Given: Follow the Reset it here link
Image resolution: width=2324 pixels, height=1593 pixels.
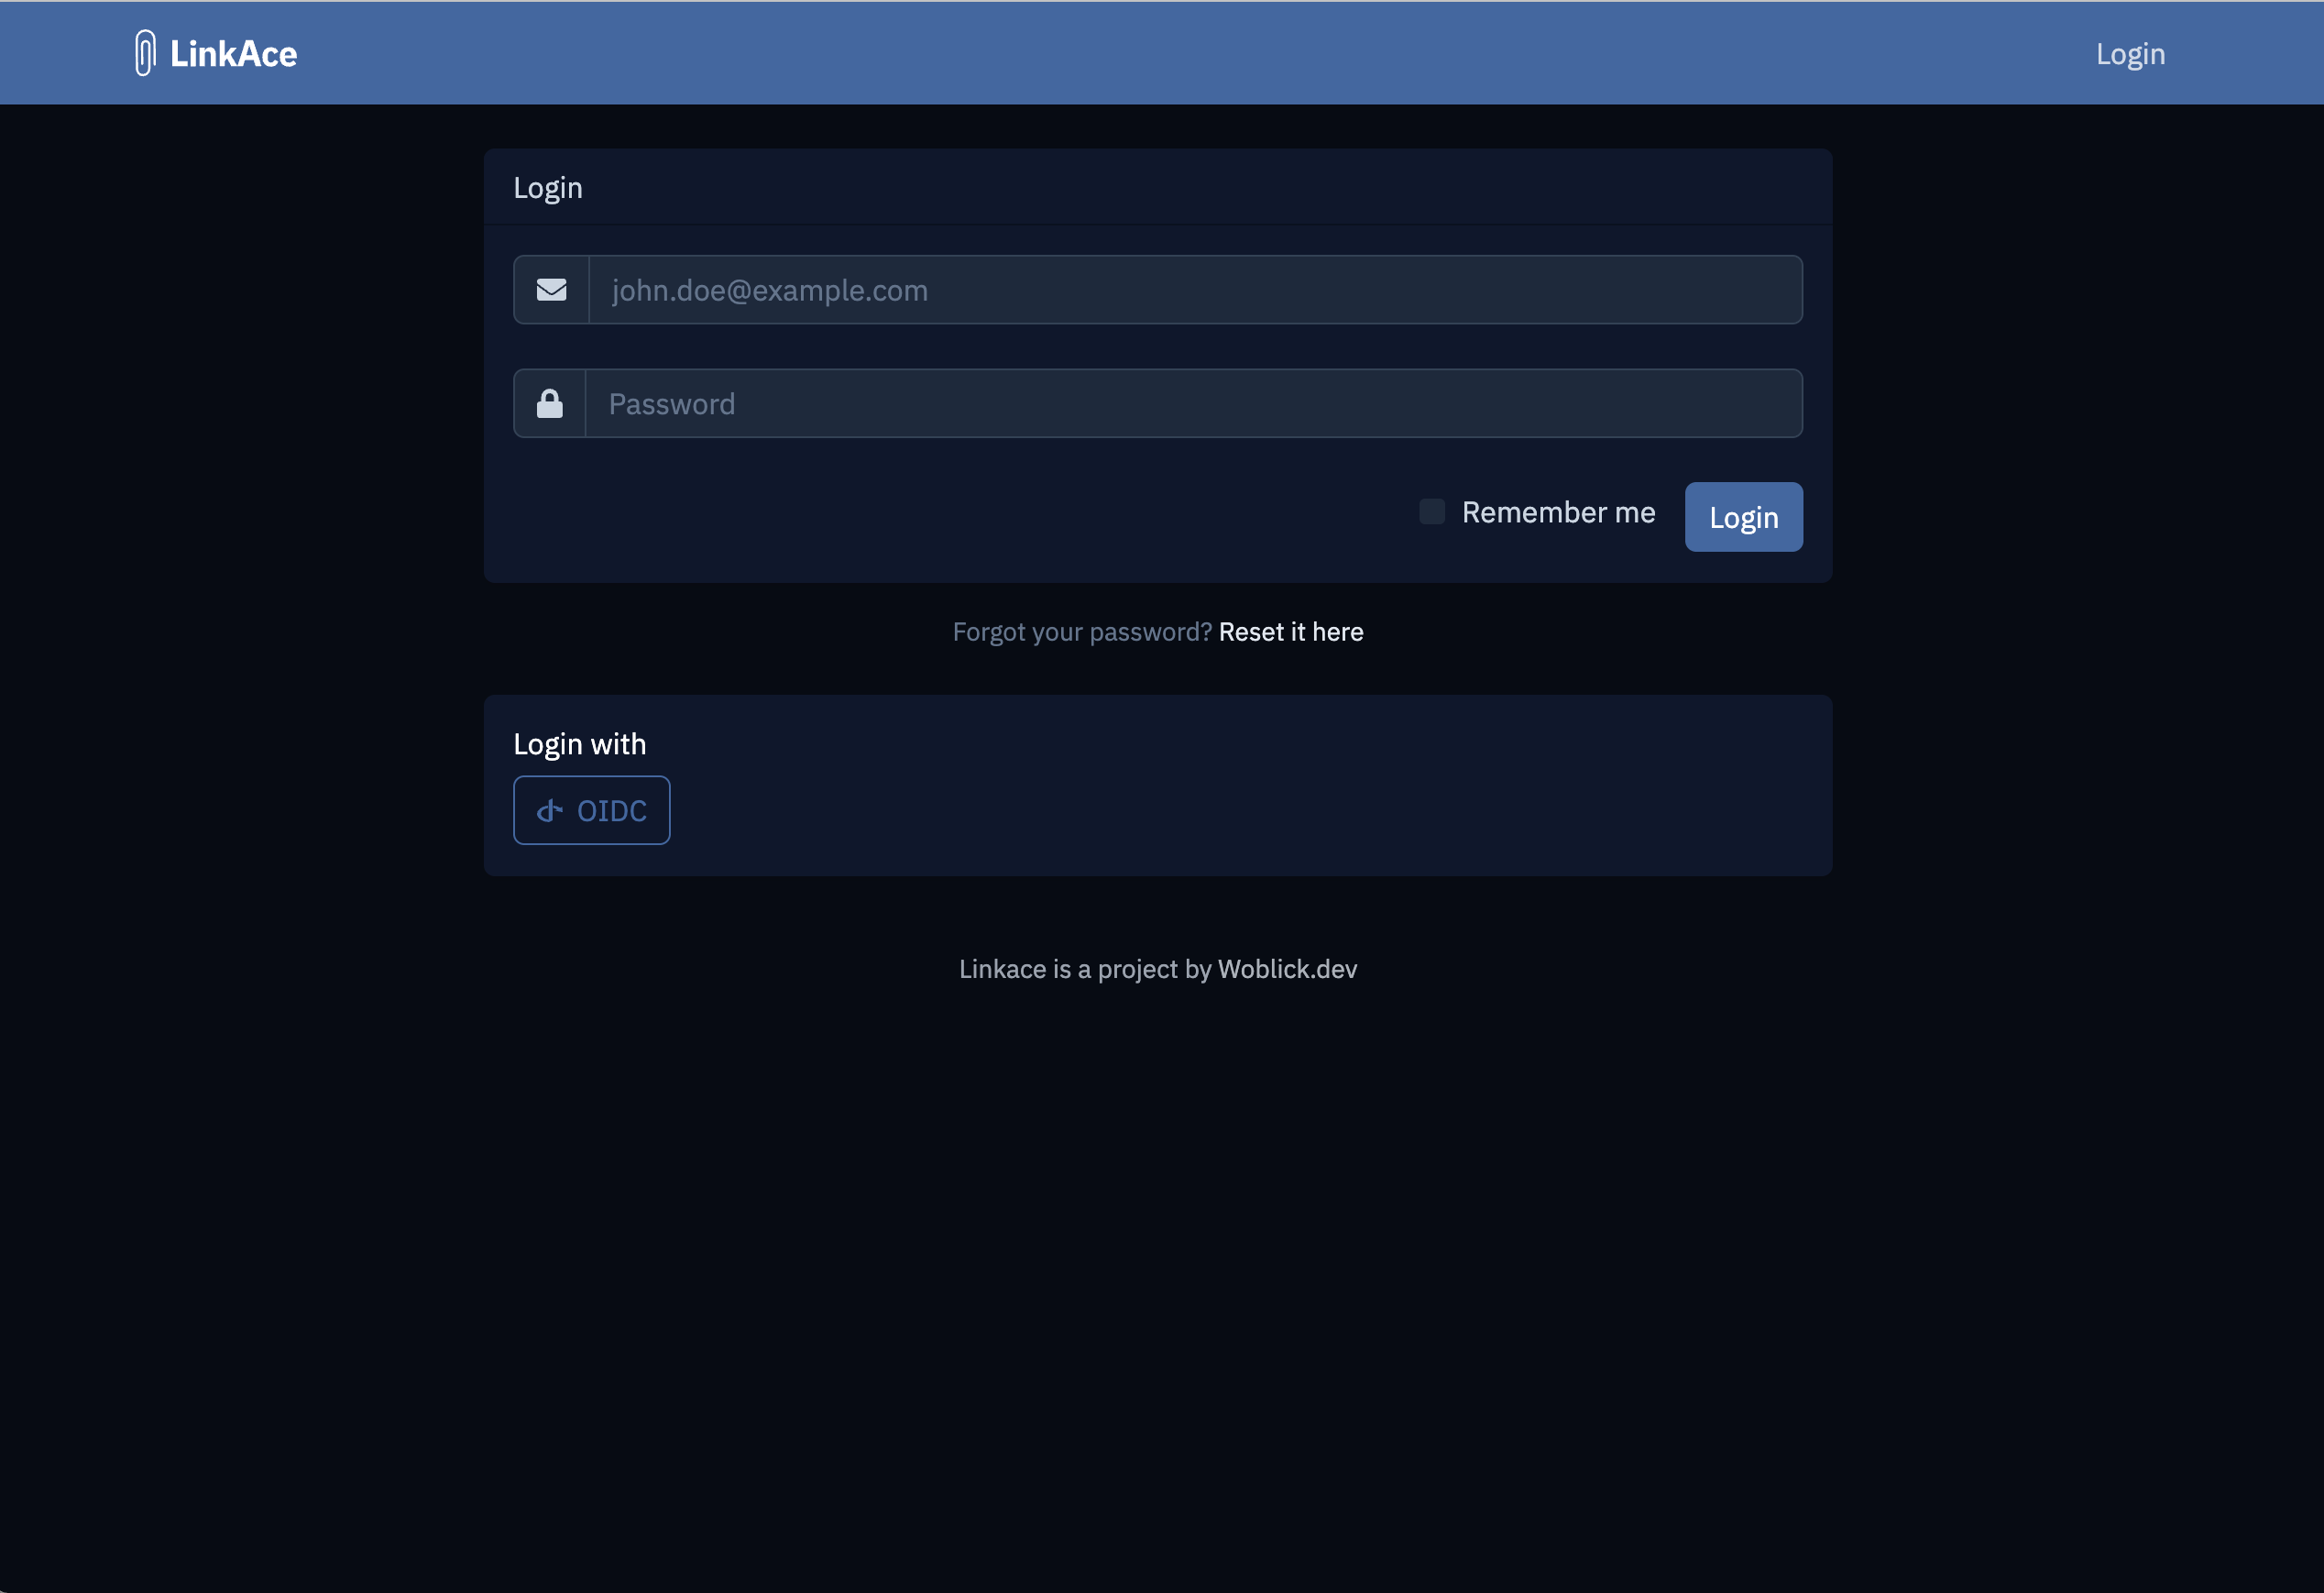Looking at the screenshot, I should [x=1290, y=632].
